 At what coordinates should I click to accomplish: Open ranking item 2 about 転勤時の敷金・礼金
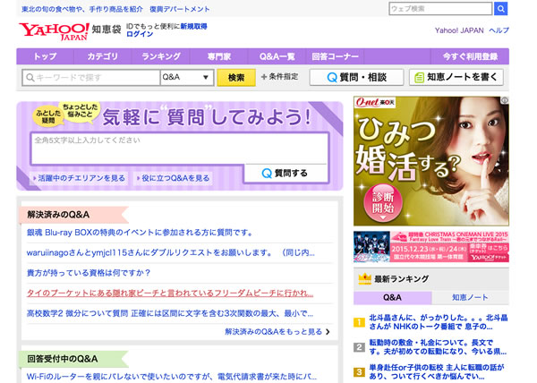[438, 347]
